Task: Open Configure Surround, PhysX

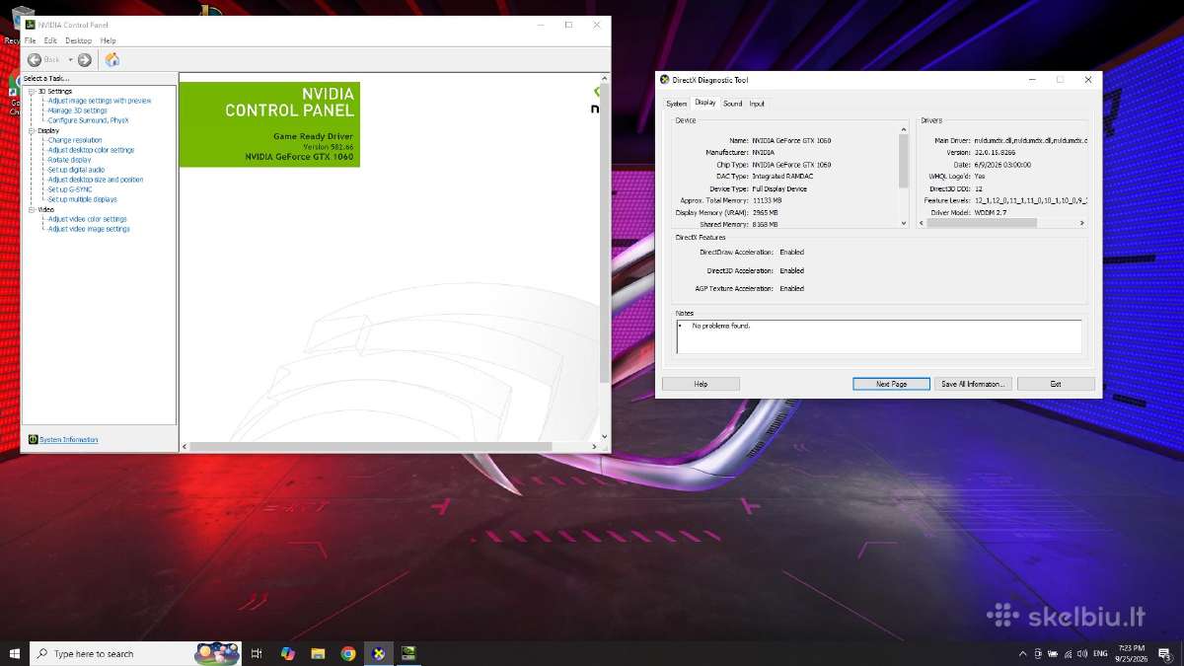Action: [89, 120]
